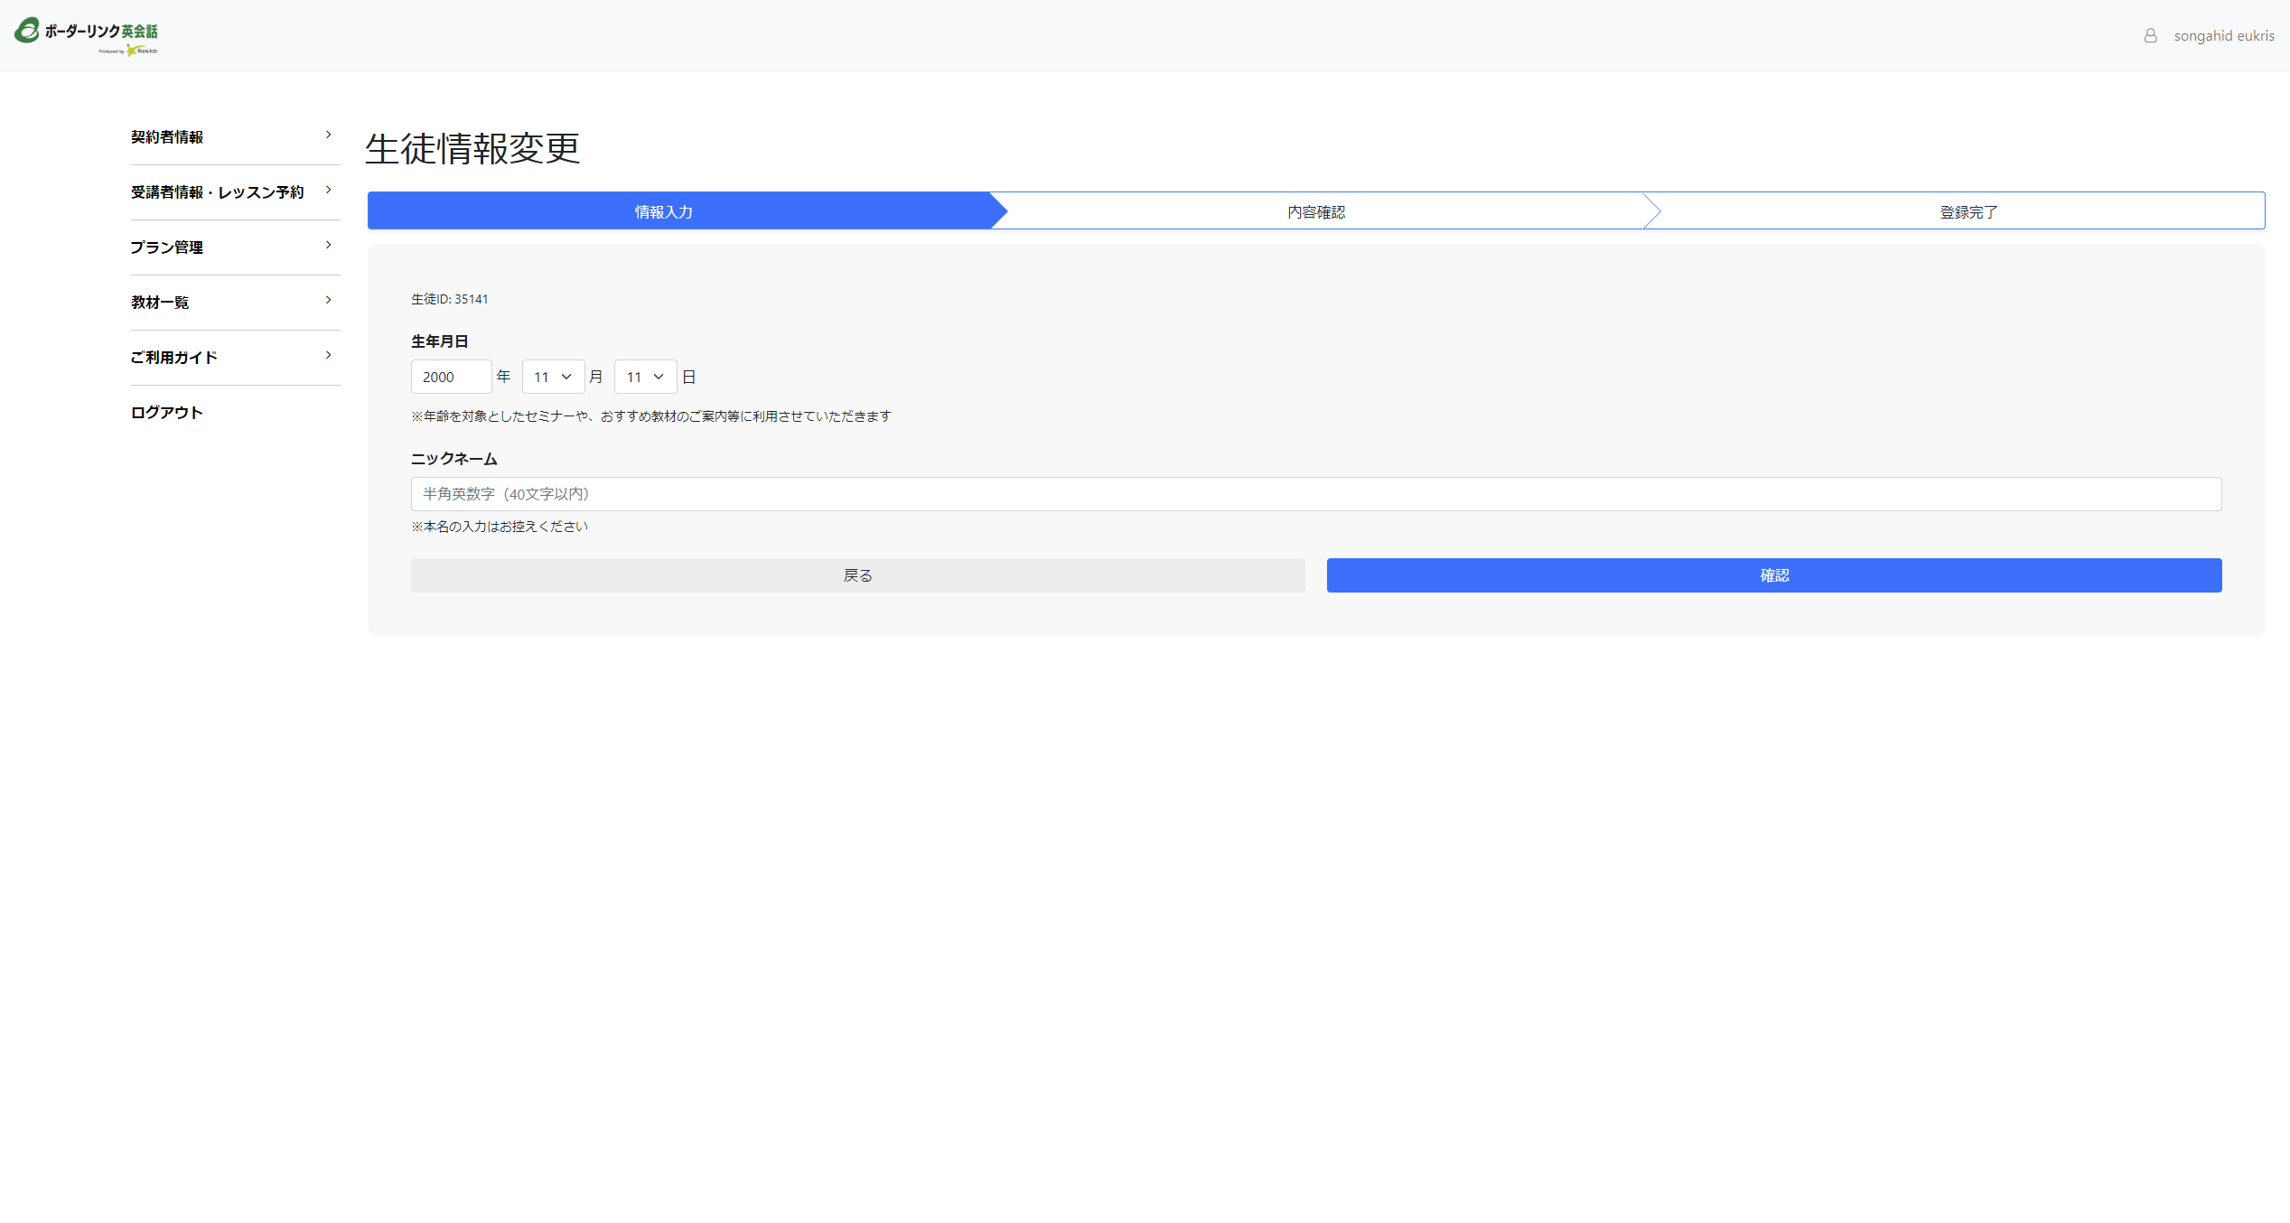Open the birth day dropdown
Screen dimensions: 2290x1223
pos(645,377)
